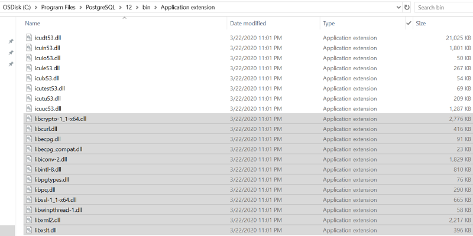Click the 21,025 KB size value

458,38
